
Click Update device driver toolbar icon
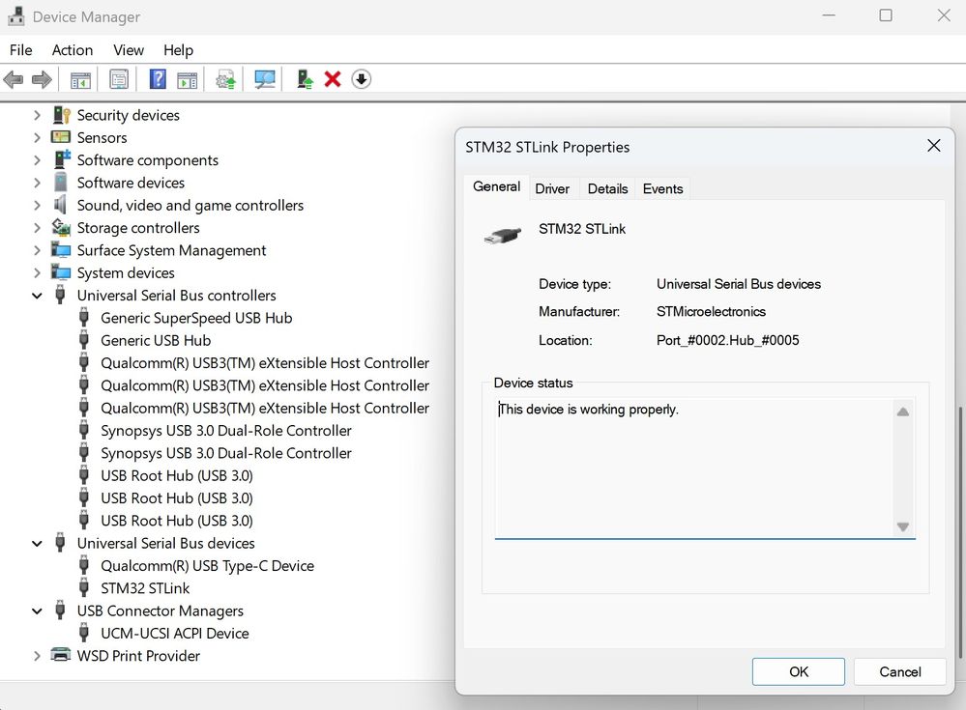coord(225,79)
